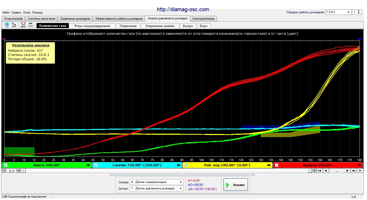367x200 pixels.
Task: Click the 'Степень сжатия: 10.6:1' text
Action: (29, 55)
